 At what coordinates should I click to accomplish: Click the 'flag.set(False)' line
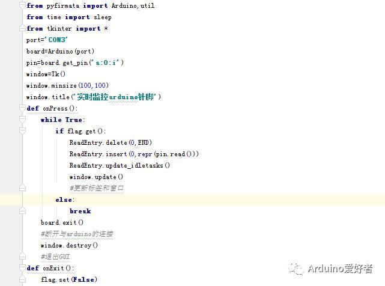point(69,279)
